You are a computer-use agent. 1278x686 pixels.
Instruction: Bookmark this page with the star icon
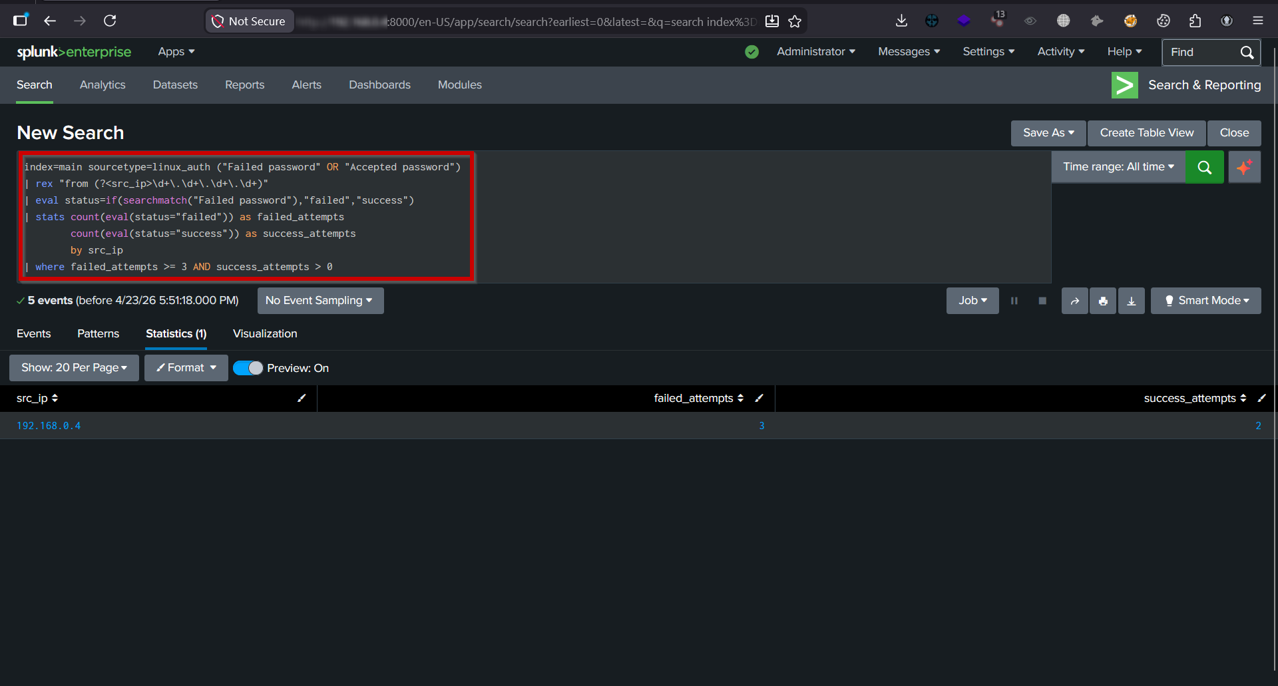point(795,21)
